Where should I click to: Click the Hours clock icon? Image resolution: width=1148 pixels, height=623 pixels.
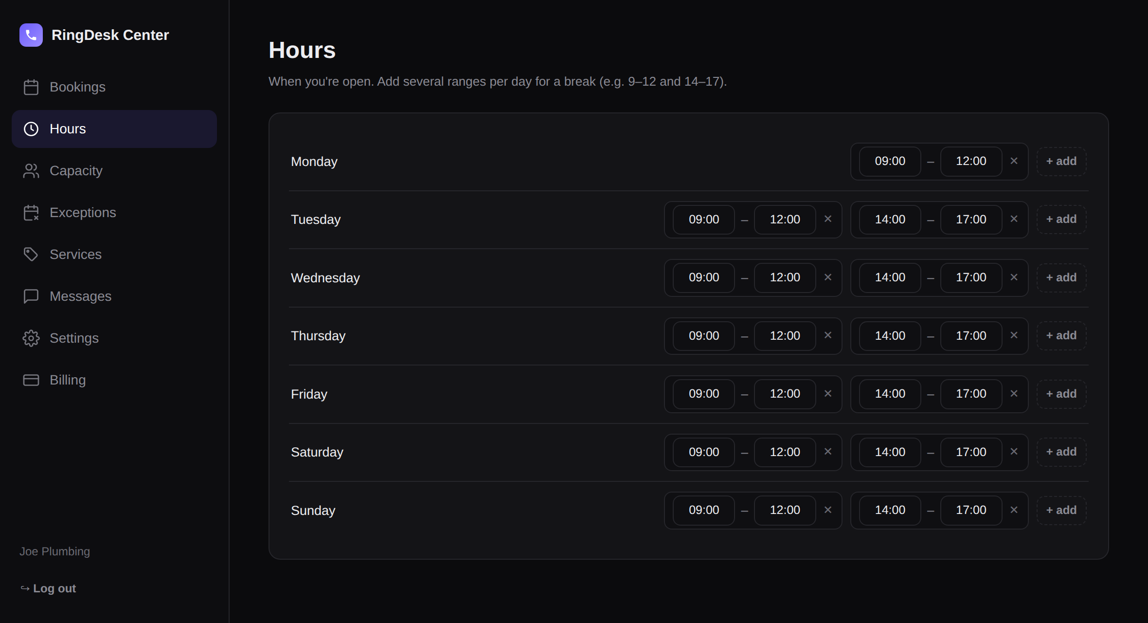tap(31, 129)
